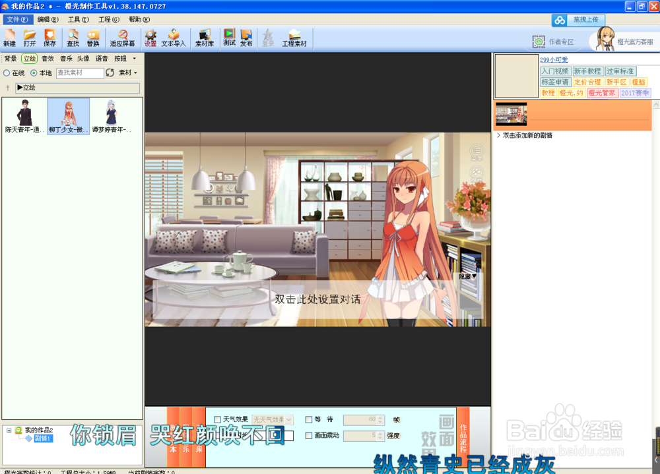The image size is (660, 474).
Task: Switch to the 音乐 asset tab
Action: coord(66,59)
